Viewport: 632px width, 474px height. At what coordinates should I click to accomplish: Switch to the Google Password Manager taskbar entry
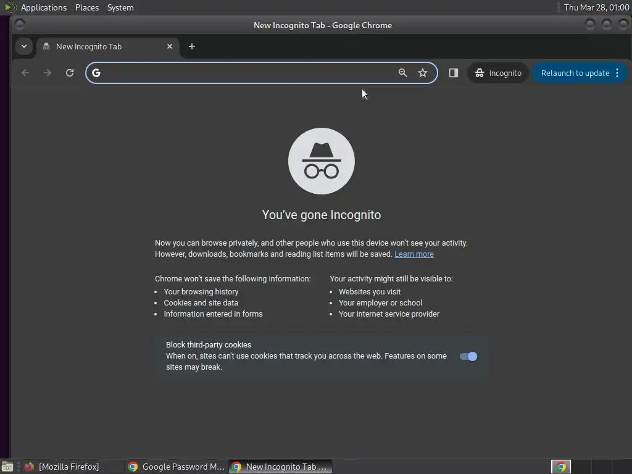176,467
